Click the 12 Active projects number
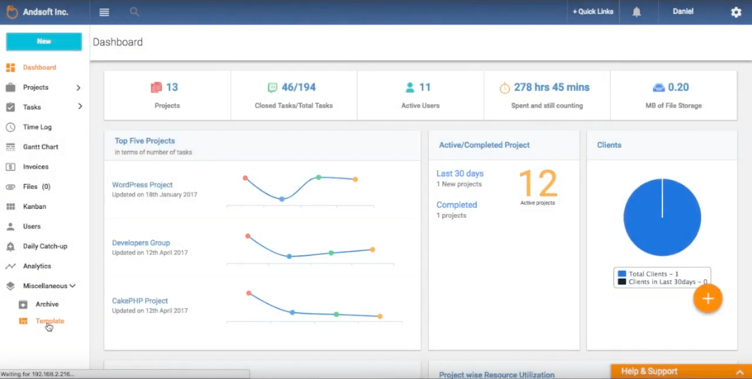Screen dimensions: 752x379 click(x=538, y=183)
